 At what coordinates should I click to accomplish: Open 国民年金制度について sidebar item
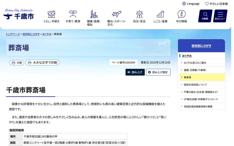pyautogui.click(x=202, y=85)
